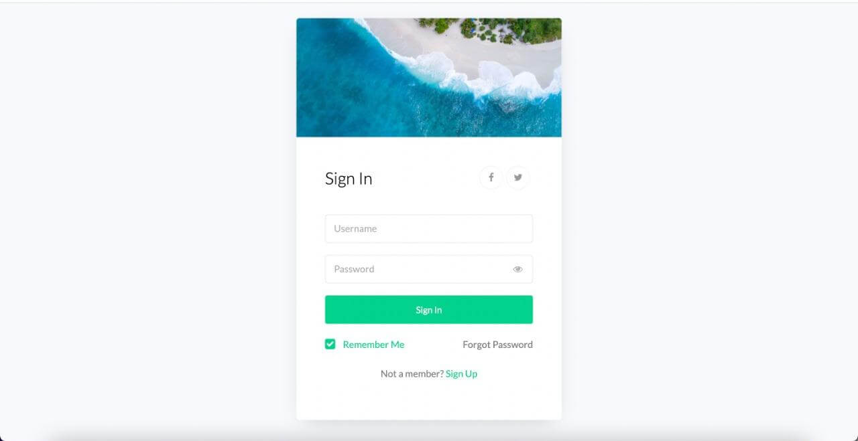Go to the Sign Up link

click(461, 373)
